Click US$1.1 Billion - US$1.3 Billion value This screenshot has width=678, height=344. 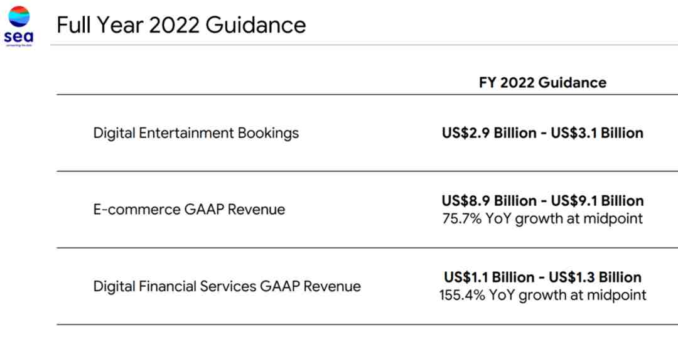pyautogui.click(x=542, y=277)
